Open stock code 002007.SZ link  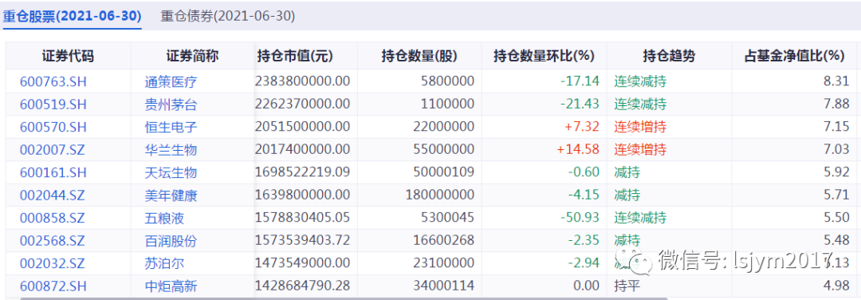coord(53,149)
